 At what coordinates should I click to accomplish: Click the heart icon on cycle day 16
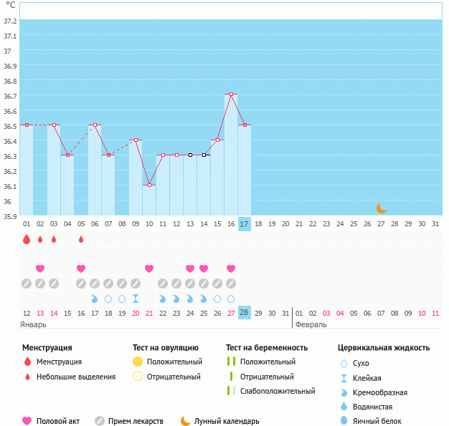(x=231, y=268)
